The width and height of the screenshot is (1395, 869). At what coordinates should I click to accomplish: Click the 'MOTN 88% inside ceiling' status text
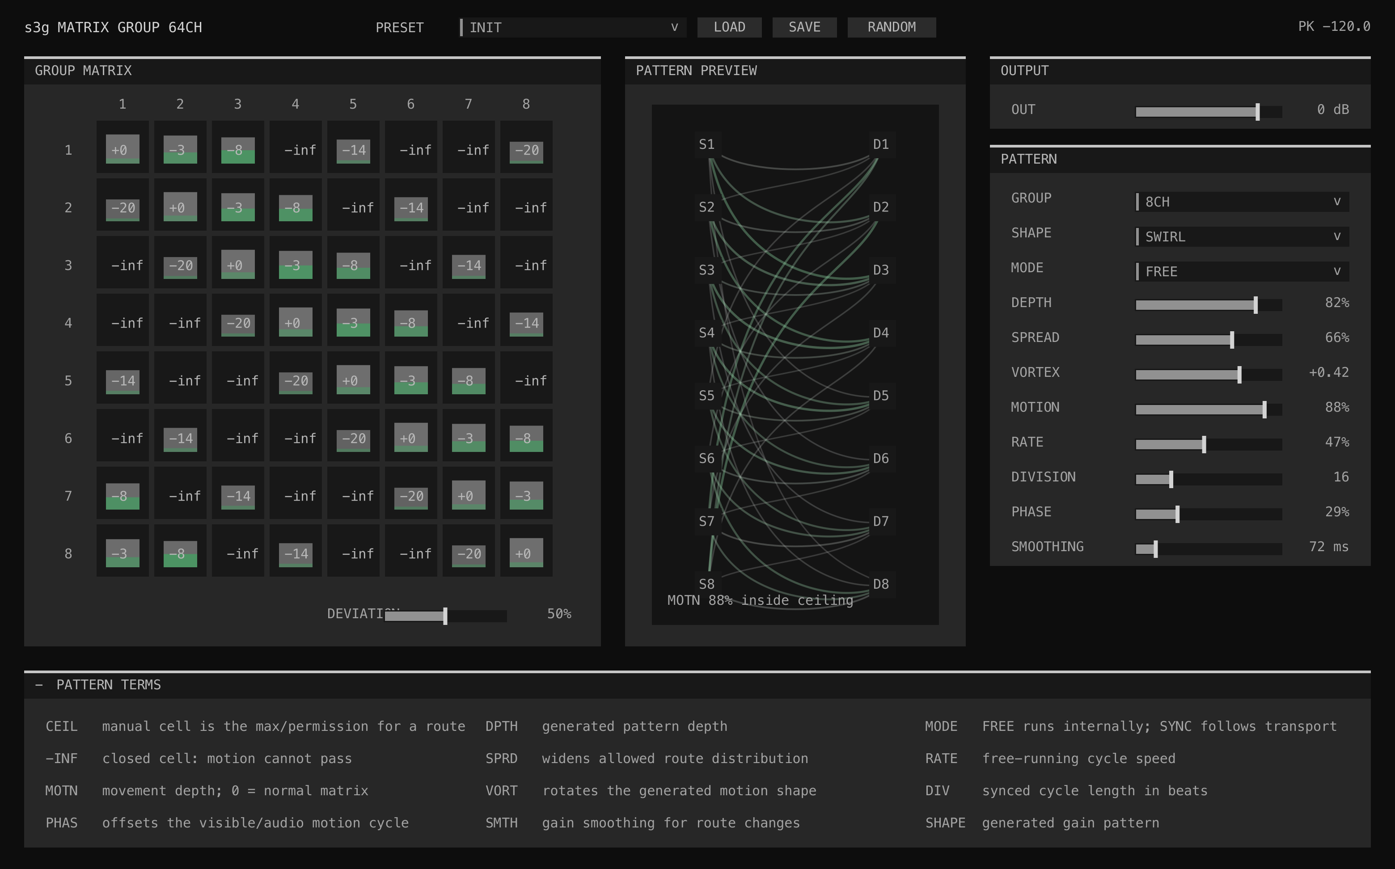click(760, 600)
